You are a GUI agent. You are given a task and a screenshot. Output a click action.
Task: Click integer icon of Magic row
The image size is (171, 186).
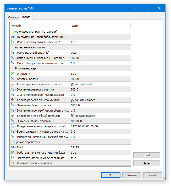12,147
